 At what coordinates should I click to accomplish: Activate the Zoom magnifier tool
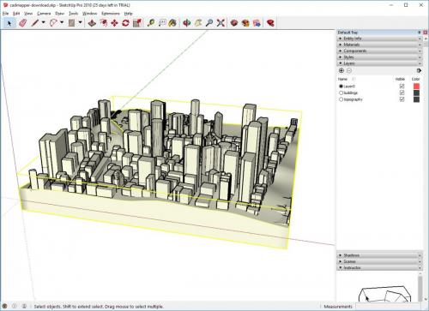tap(209, 23)
